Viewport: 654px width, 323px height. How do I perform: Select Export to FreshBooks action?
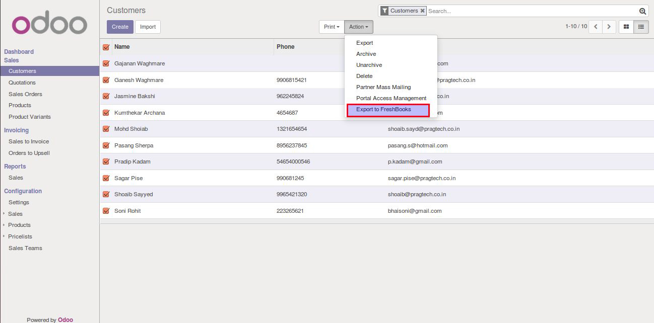(x=388, y=110)
